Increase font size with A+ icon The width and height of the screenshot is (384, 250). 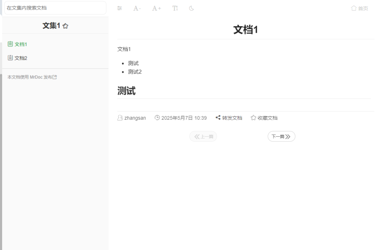point(156,8)
